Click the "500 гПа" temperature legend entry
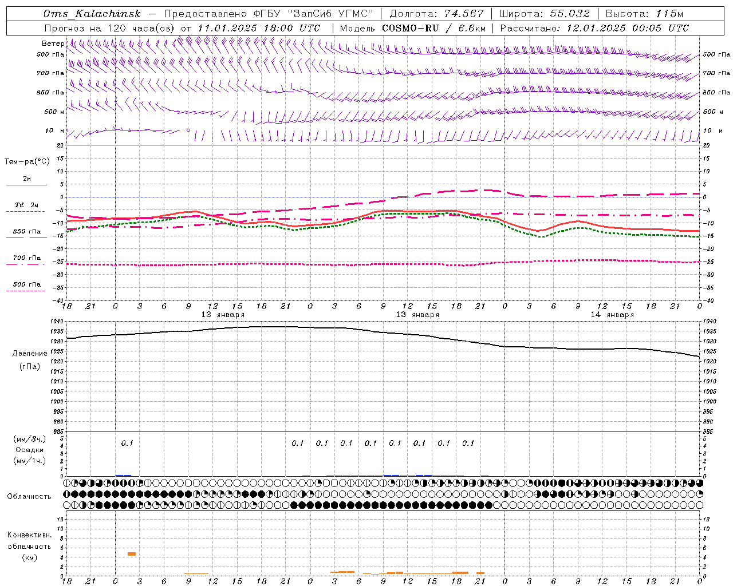733x586 pixels. coord(26,284)
